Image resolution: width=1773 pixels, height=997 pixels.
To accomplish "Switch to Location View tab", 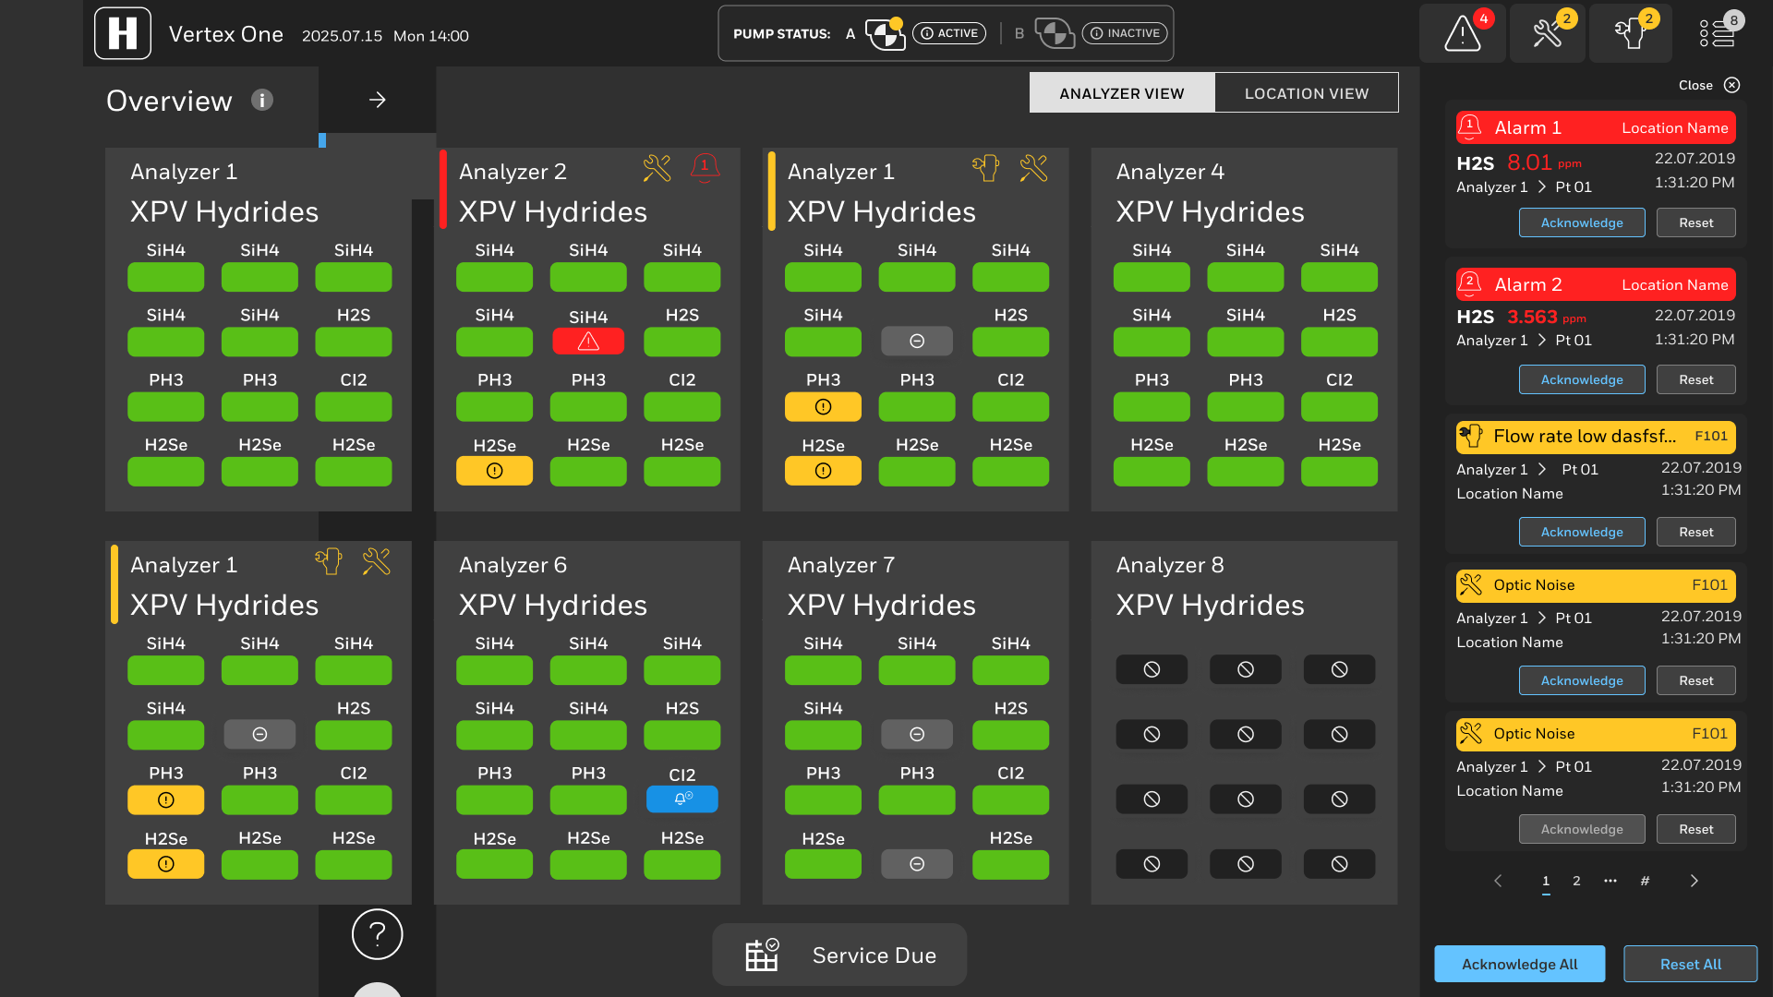I will [x=1306, y=93].
